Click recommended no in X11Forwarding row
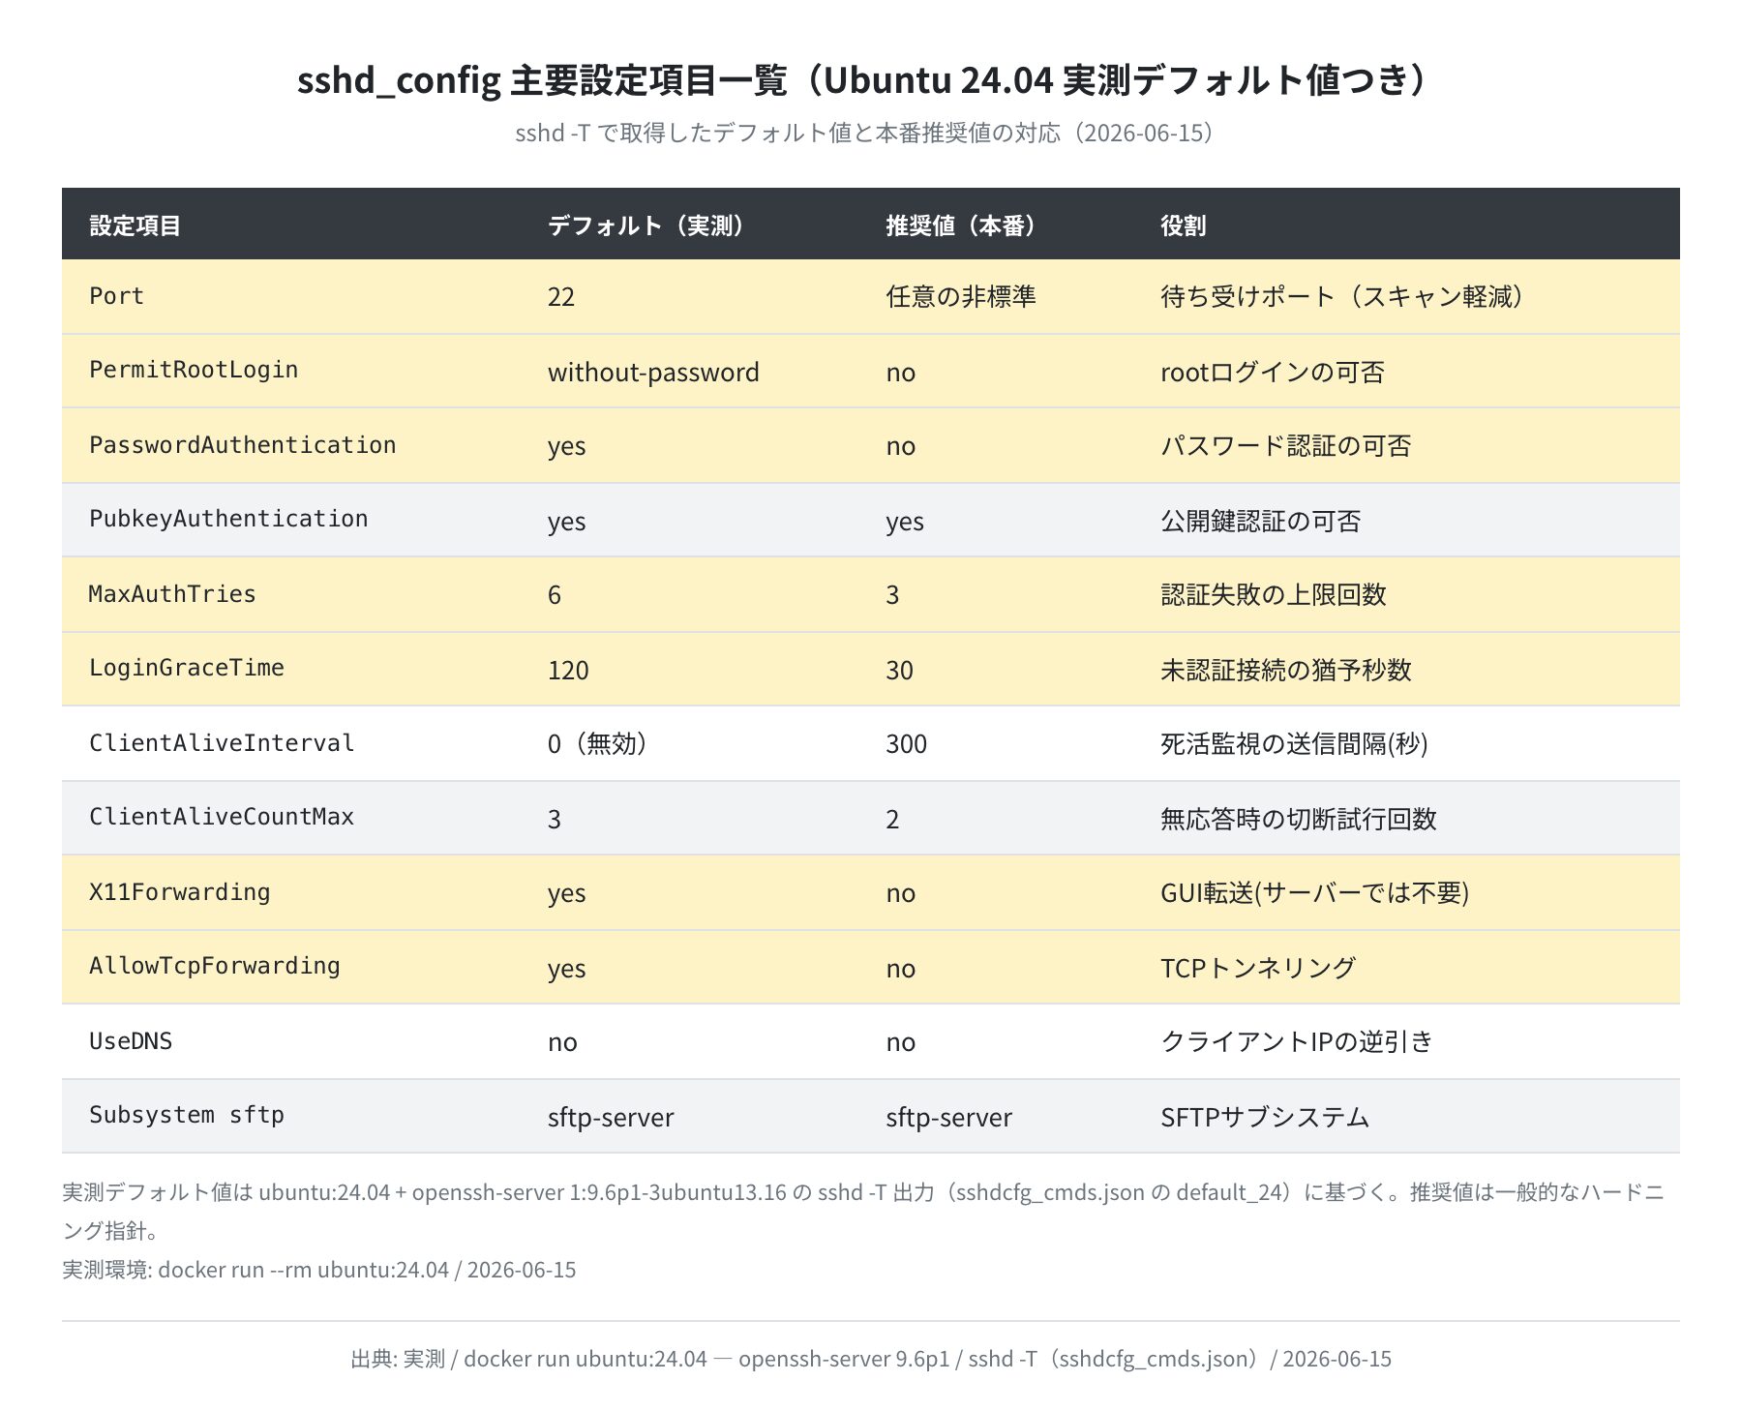This screenshot has width=1742, height=1411. tap(900, 893)
